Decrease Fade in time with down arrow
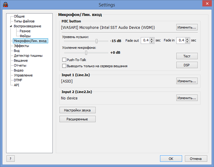 coord(187,42)
